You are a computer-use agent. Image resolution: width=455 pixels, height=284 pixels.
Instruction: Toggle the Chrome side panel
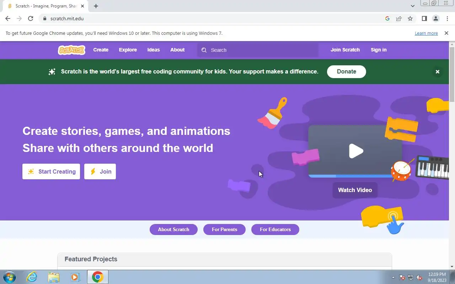(424, 18)
